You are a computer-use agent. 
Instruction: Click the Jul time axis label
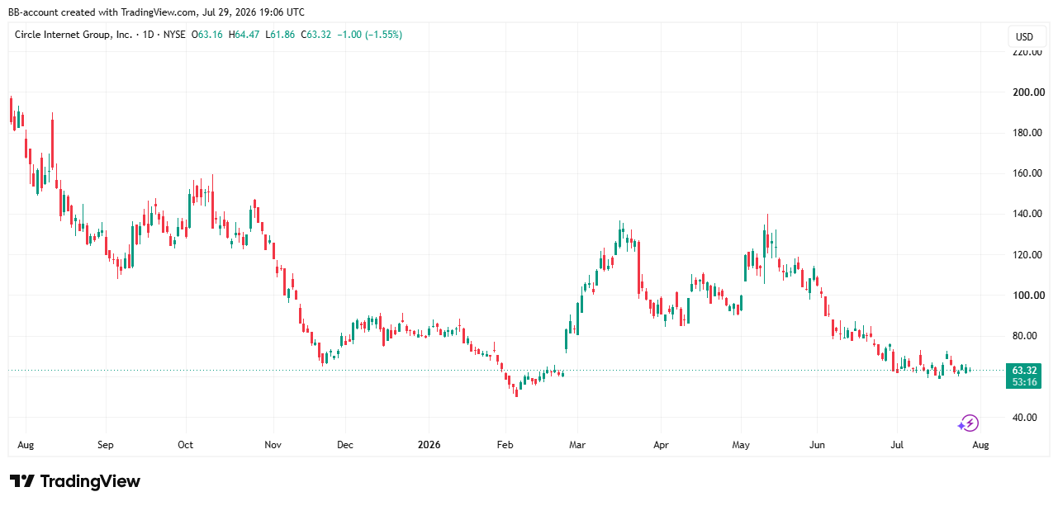pyautogui.click(x=897, y=445)
